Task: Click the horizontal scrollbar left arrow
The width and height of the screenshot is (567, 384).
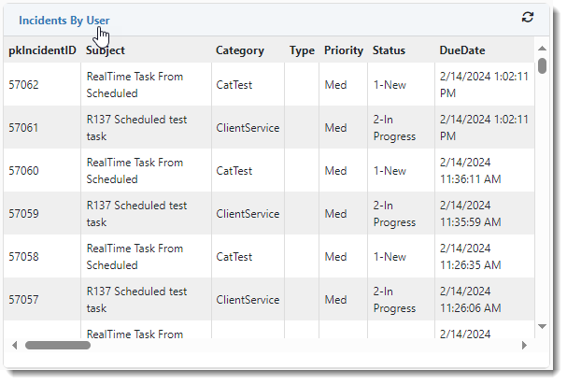Action: (x=14, y=345)
